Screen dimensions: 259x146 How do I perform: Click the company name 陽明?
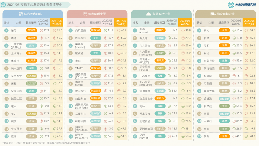(x=206, y=46)
